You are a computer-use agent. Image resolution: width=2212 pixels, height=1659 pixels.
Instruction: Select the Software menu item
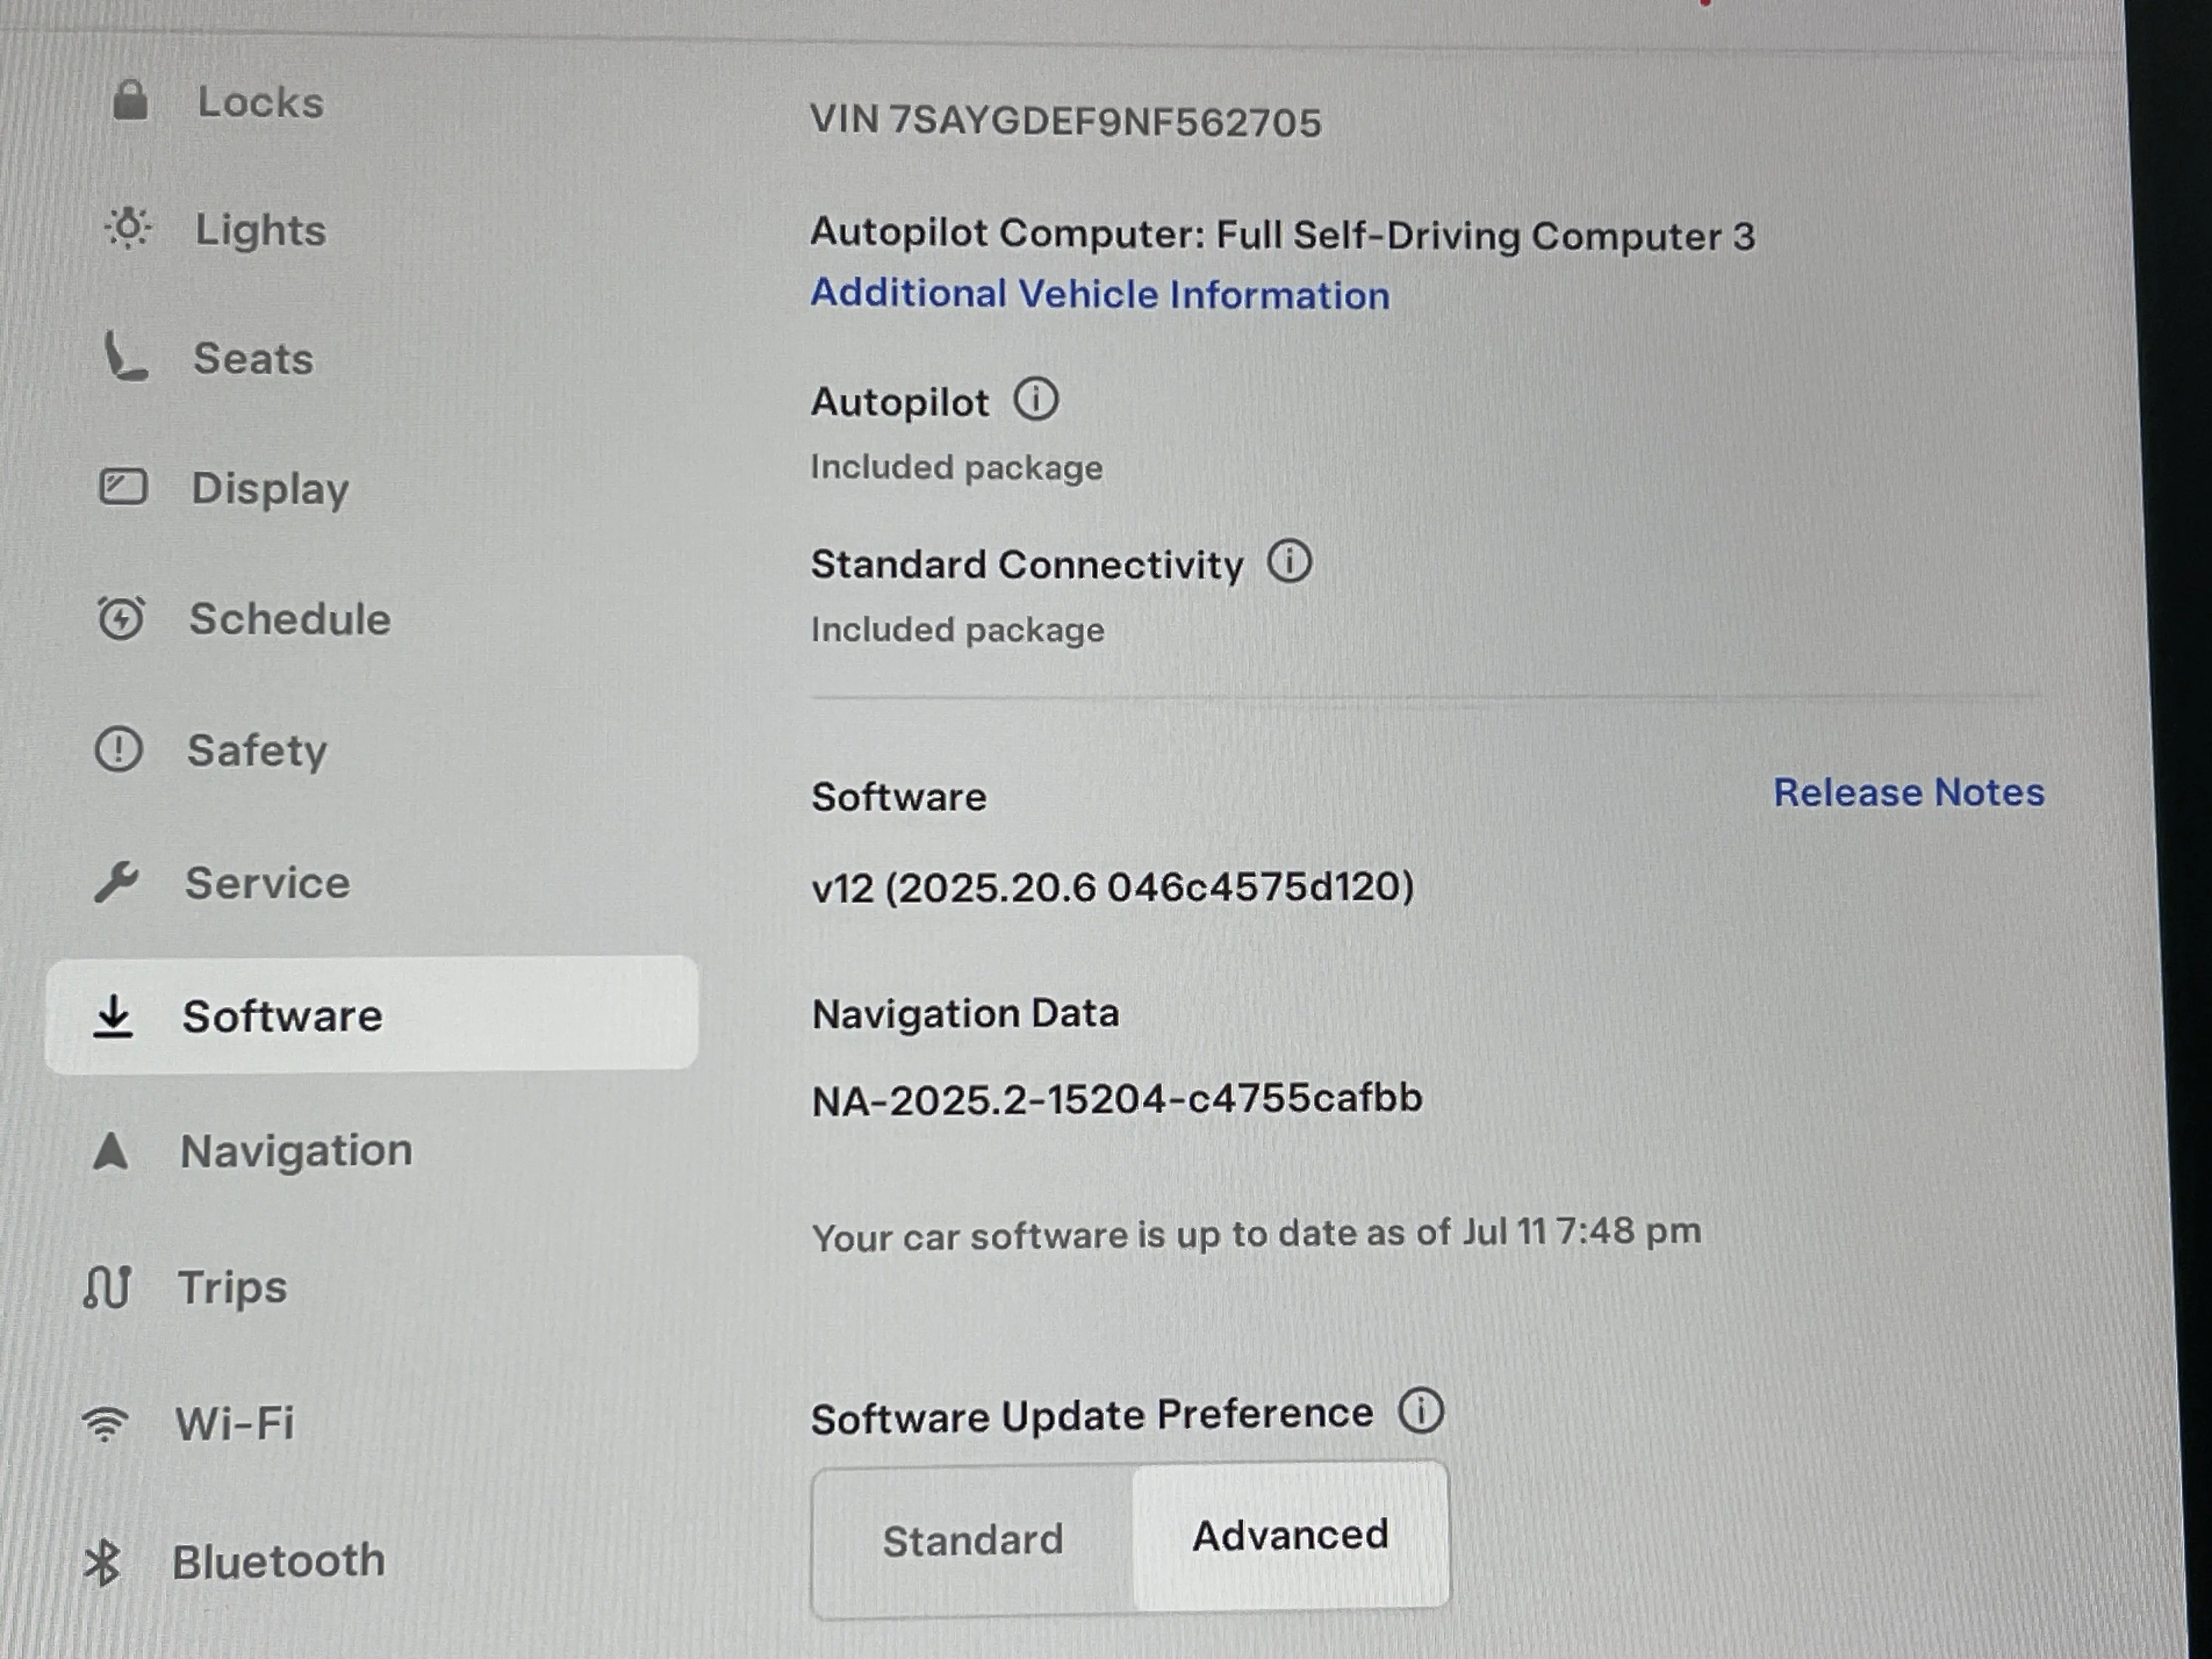[371, 1015]
